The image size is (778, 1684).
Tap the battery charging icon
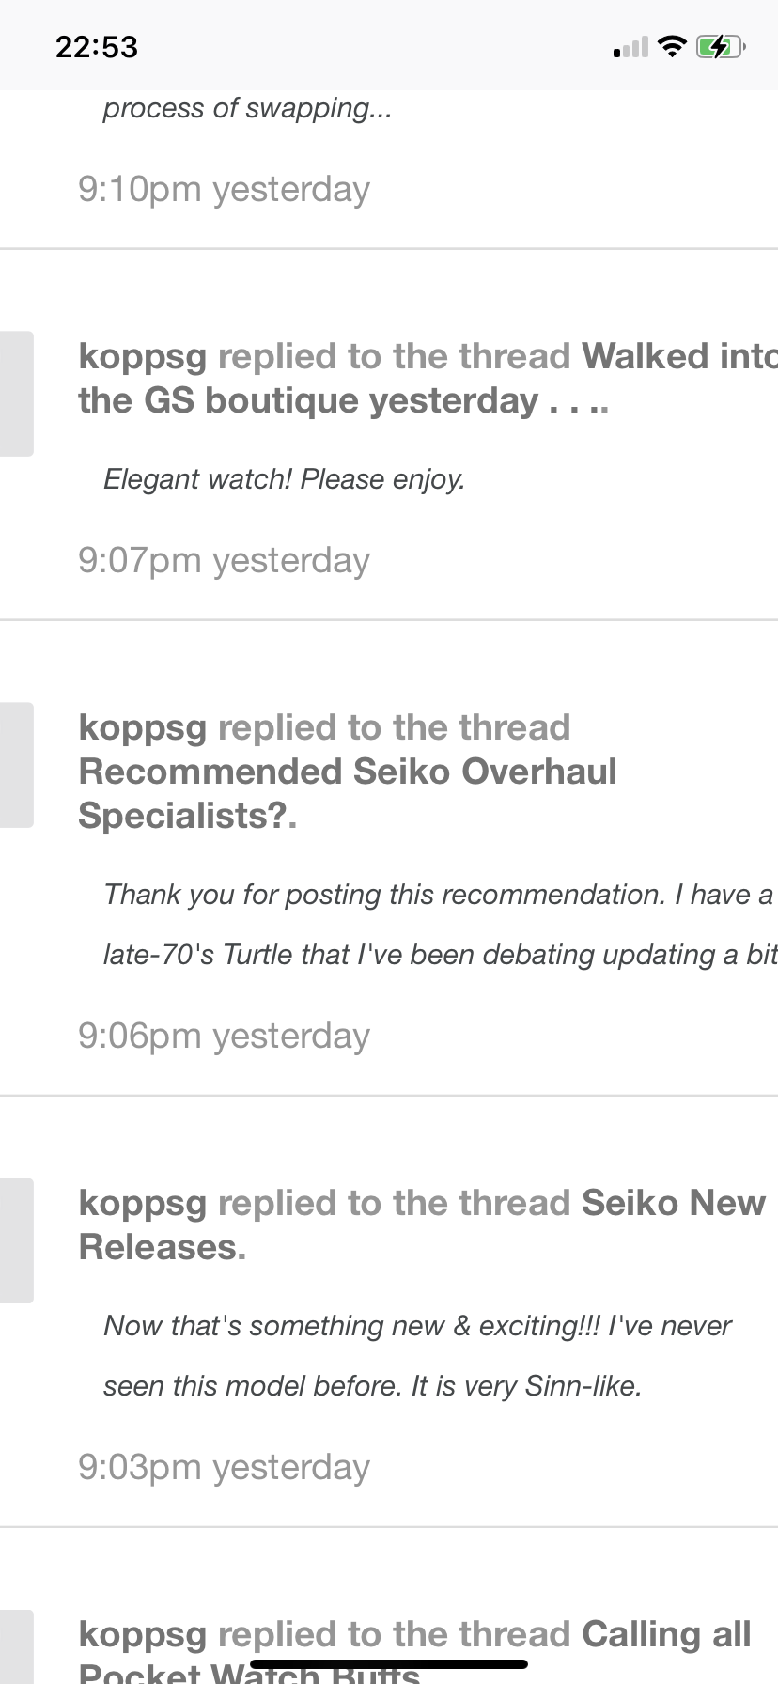tap(720, 46)
